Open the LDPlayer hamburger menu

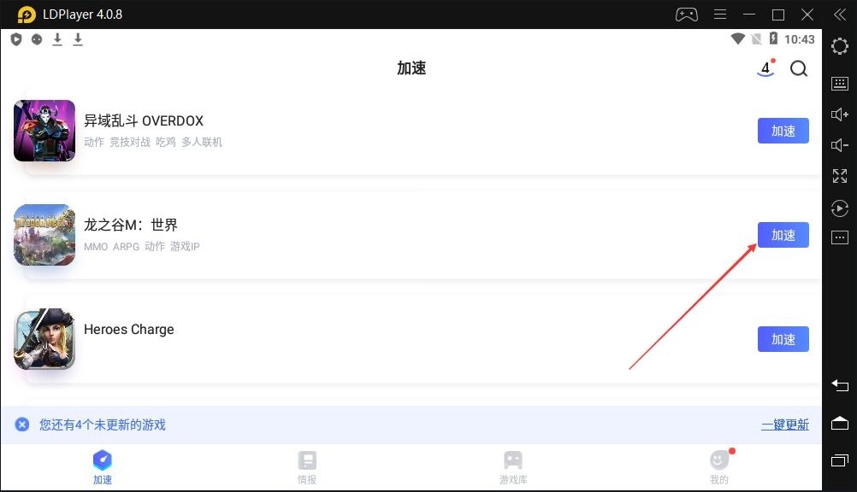[x=720, y=15]
